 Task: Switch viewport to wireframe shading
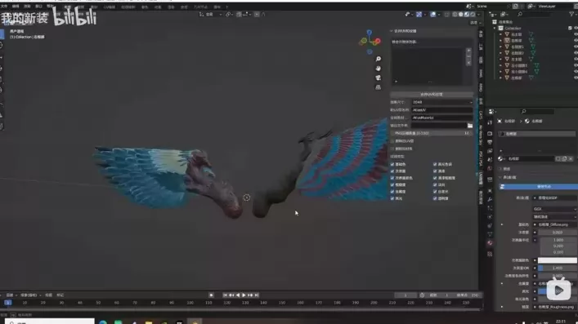(x=455, y=15)
